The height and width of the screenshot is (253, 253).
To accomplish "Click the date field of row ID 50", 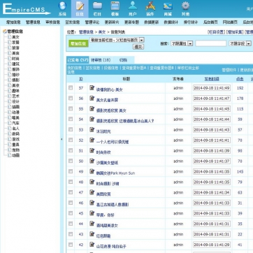I will coord(212,161).
